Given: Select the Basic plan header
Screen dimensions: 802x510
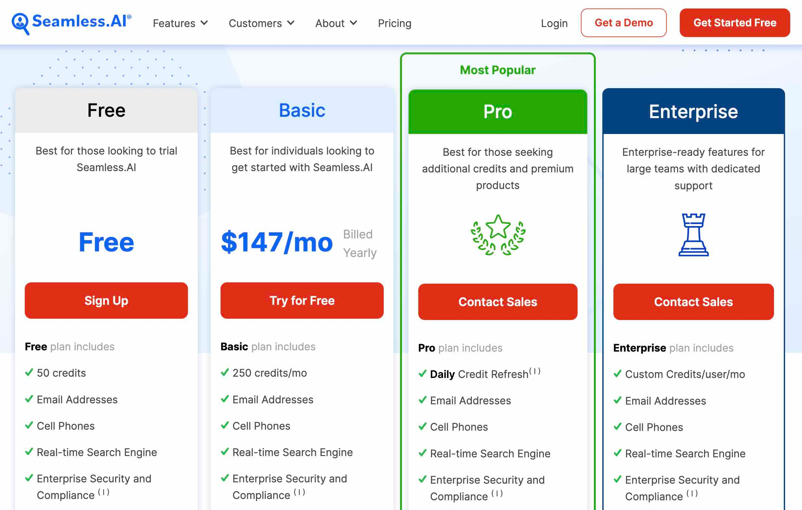Looking at the screenshot, I should pyautogui.click(x=302, y=111).
